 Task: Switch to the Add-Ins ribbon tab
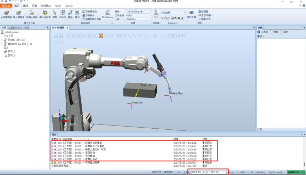(x=69, y=6)
